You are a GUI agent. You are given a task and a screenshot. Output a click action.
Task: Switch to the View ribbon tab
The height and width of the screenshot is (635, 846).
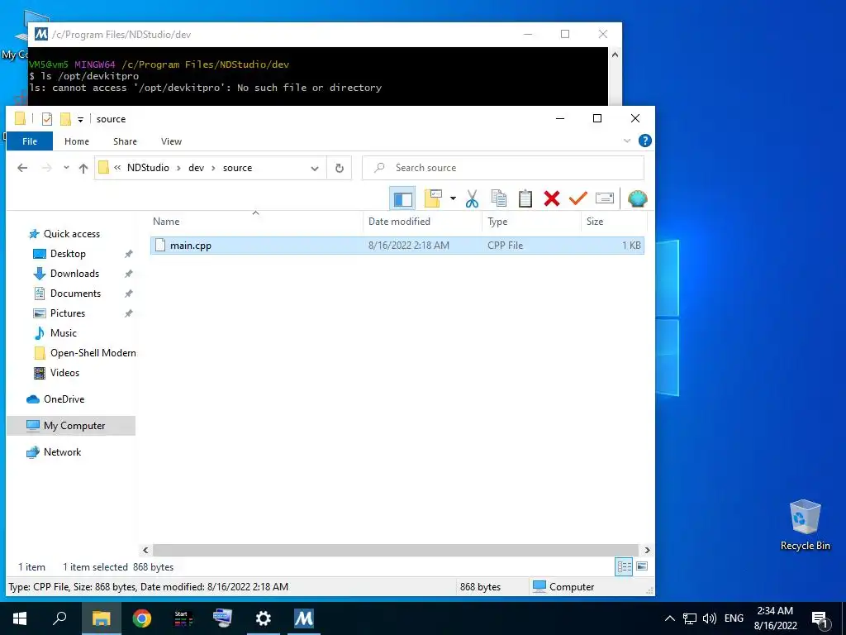(171, 141)
